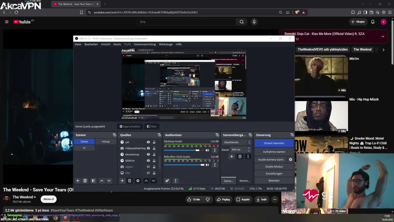
Task: Open the Szenensammlung menu in OBS
Action: tap(145, 44)
